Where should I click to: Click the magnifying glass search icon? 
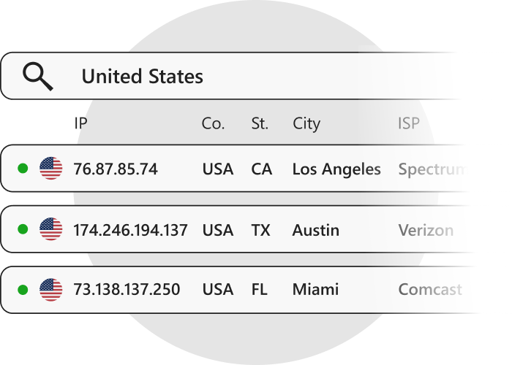pos(37,76)
